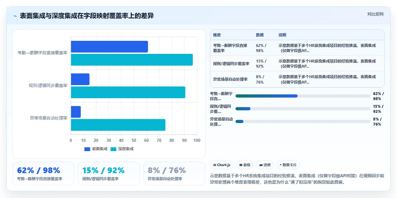The image size is (397, 198).
Task: Click the 8% / 76% stat card
Action: coord(174,173)
